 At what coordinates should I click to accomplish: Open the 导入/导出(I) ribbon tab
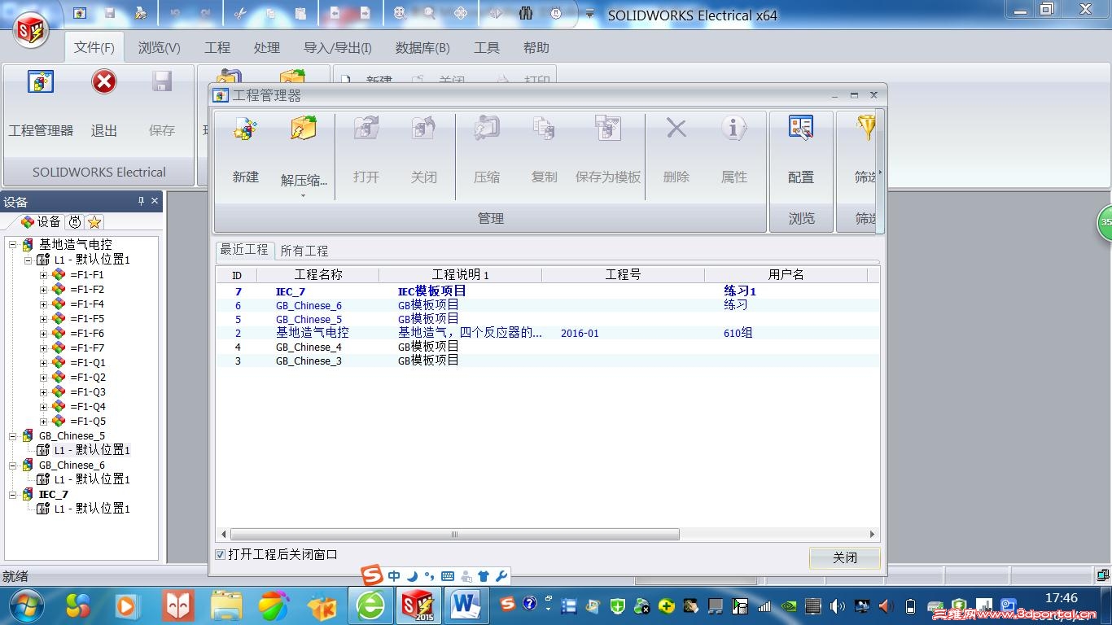click(338, 48)
